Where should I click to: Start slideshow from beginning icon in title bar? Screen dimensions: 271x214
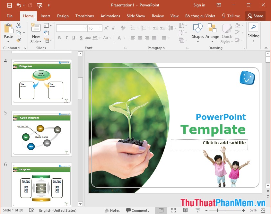coord(39,5)
